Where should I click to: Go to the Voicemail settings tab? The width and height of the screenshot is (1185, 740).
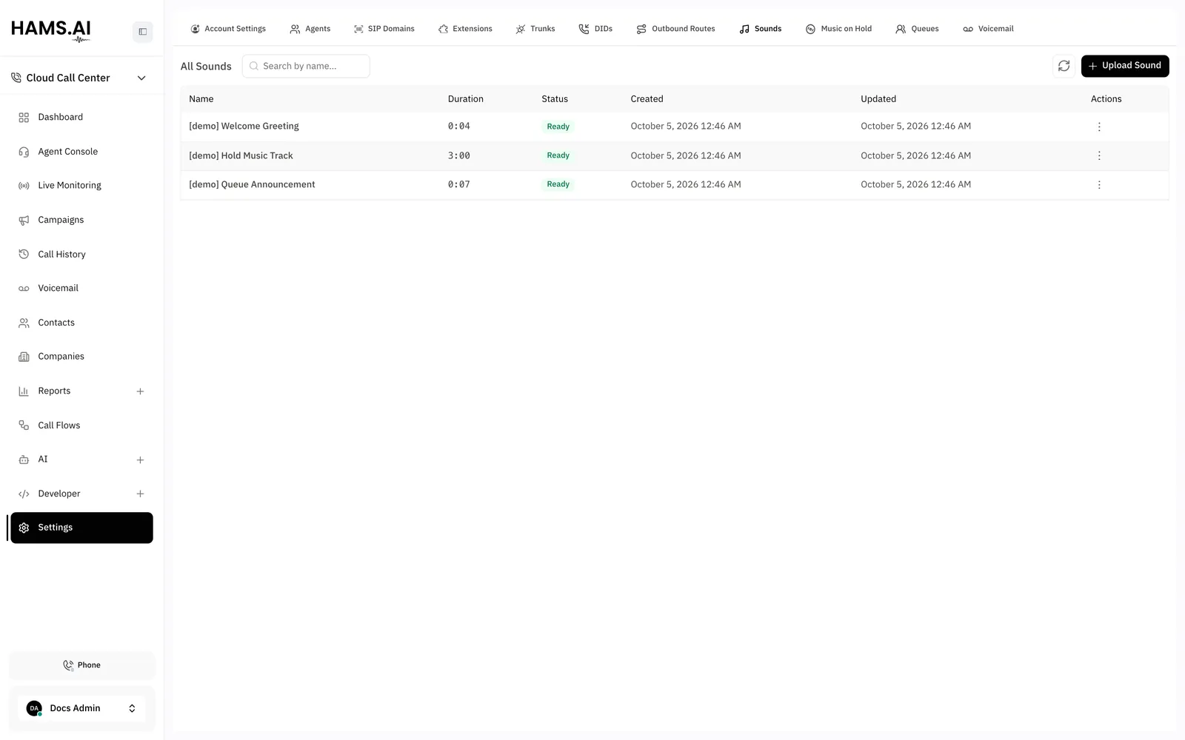tap(988, 29)
